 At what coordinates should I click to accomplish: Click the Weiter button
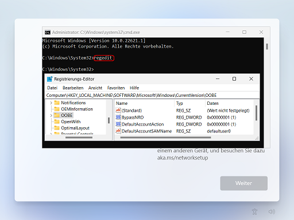pyautogui.click(x=243, y=183)
